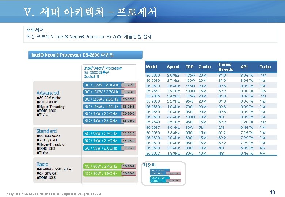Viewport: 285px width, 197px height.
Task: Click the "6C/ 60W 2.0GHz" low-power bar
Action: [160, 179]
